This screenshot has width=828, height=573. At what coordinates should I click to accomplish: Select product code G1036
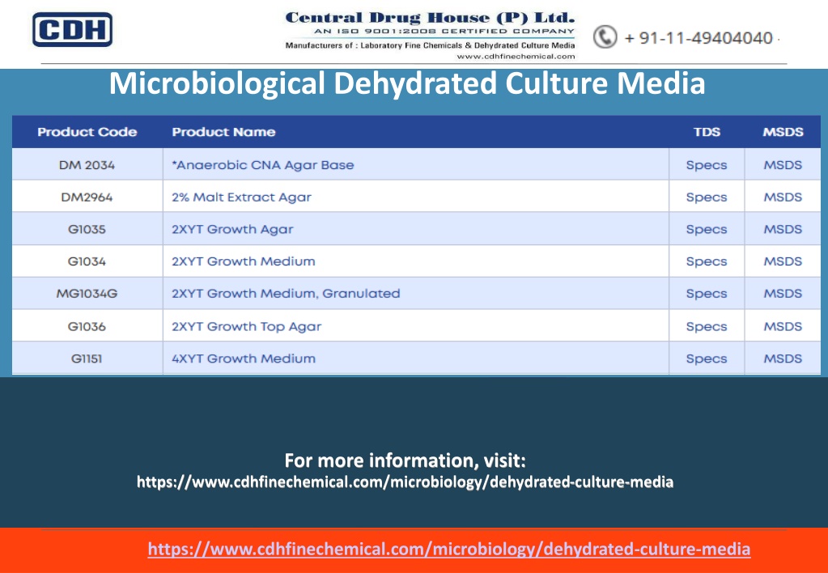(87, 326)
